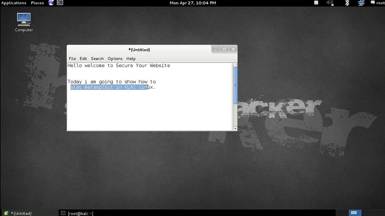The height and width of the screenshot is (216, 385).
Task: Close the Untitled editor window
Action: (233, 49)
